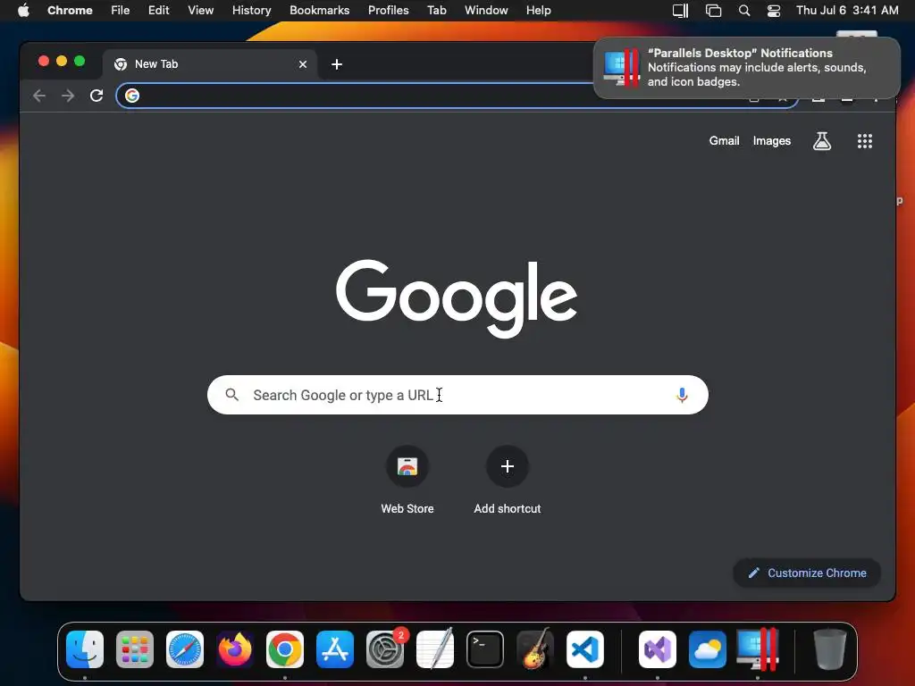Open Terminal from the Dock
Image resolution: width=915 pixels, height=686 pixels.
point(485,649)
